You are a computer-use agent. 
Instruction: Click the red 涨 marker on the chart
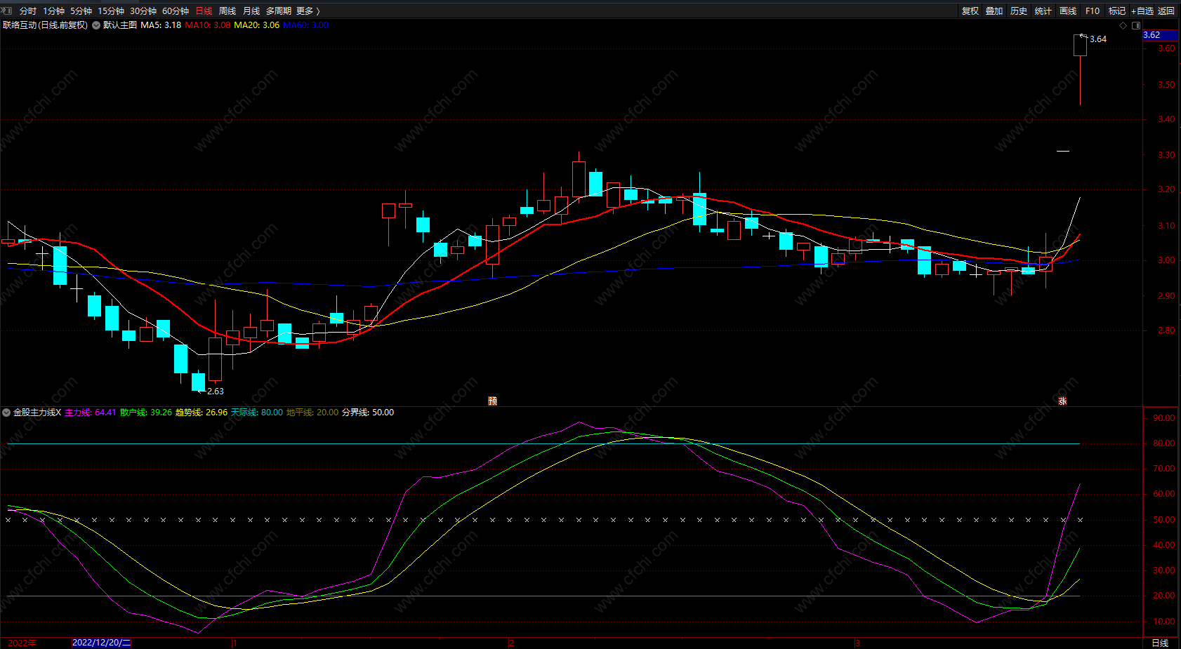pos(1062,401)
